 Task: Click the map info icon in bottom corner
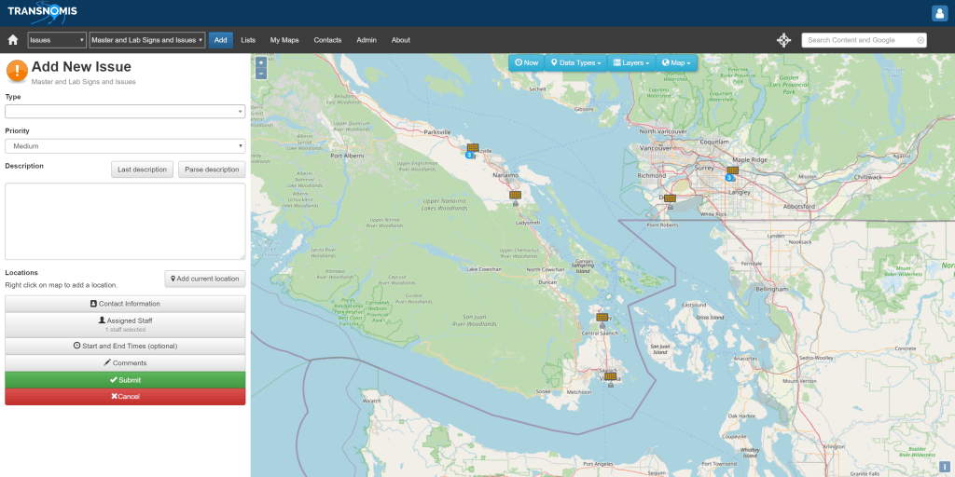click(x=945, y=466)
